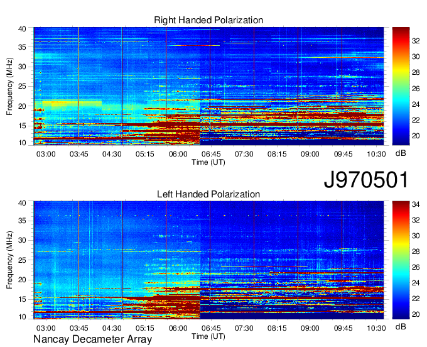Click the 06:45 tick under the upper plot
This screenshot has width=427, height=347.
(x=211, y=154)
